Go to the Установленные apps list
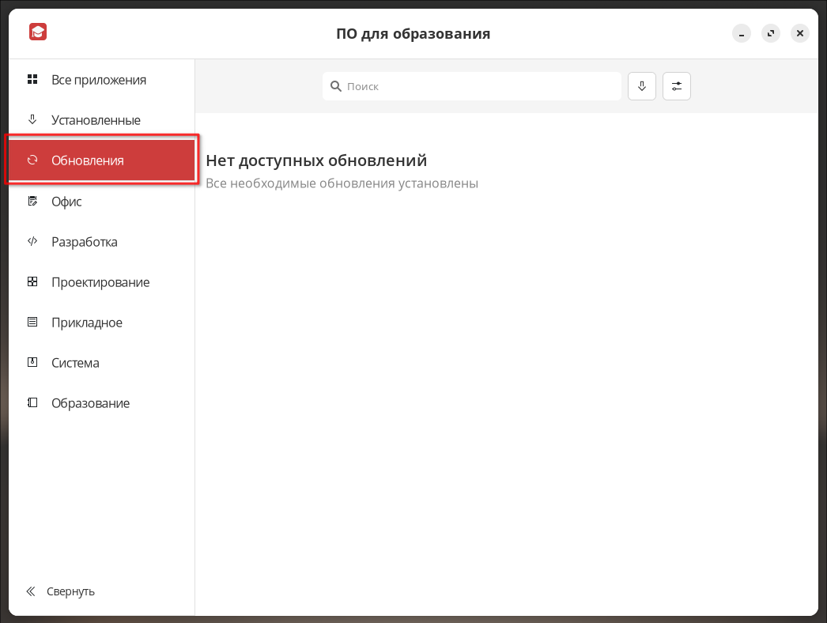The image size is (827, 623). (x=95, y=120)
